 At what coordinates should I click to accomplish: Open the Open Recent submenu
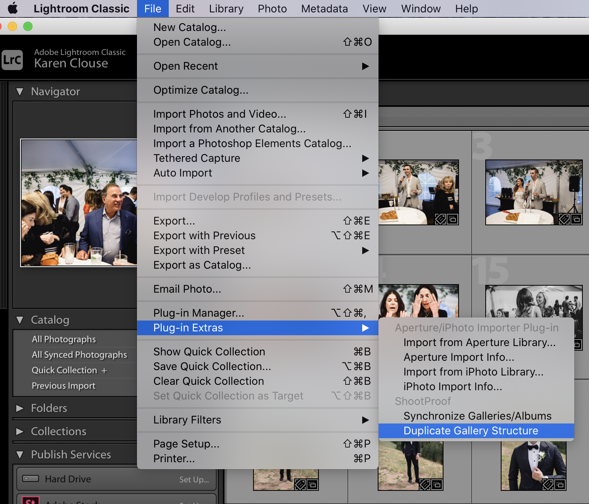click(x=258, y=66)
